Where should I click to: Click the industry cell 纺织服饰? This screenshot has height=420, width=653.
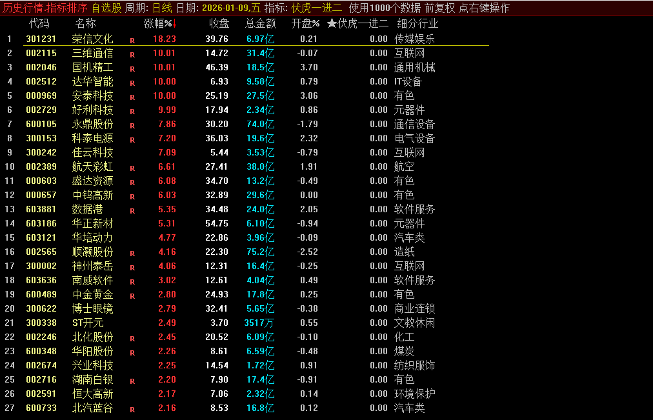point(414,365)
